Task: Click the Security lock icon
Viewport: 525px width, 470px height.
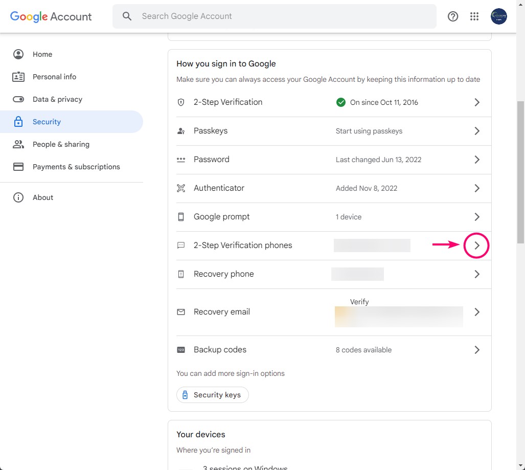Action: (x=18, y=122)
